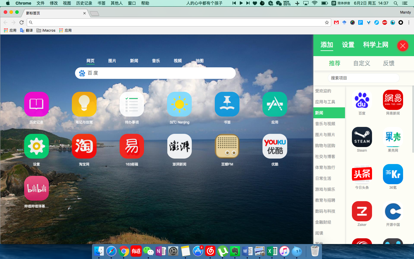Image resolution: width=414 pixels, height=259 pixels.
Task: Open the 待办事项 checklist tile
Action: 132,104
